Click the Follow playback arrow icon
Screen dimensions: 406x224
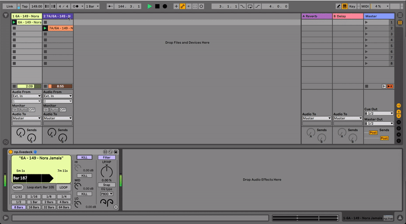coord(110,6)
